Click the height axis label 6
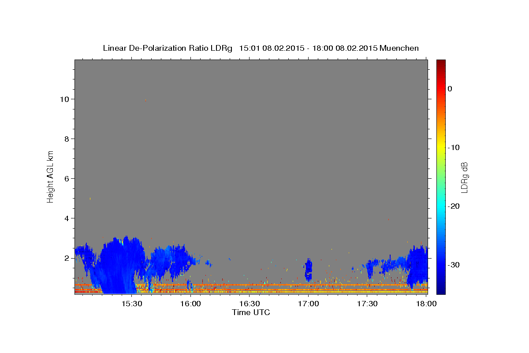Image resolution: width=529 pixels, height=353 pixels. pyautogui.click(x=67, y=178)
